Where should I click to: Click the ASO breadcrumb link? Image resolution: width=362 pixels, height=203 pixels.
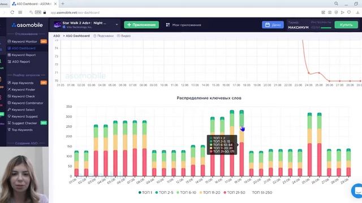(57, 36)
